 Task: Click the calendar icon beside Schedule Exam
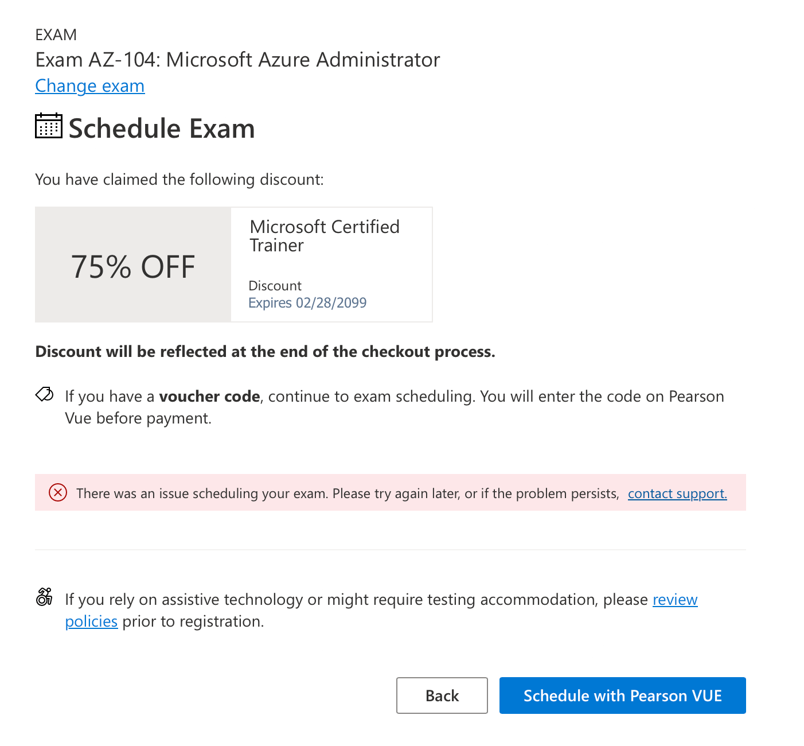[49, 126]
